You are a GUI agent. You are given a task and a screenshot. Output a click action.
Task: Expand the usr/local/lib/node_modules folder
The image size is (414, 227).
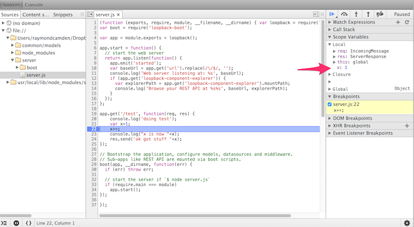coord(8,82)
